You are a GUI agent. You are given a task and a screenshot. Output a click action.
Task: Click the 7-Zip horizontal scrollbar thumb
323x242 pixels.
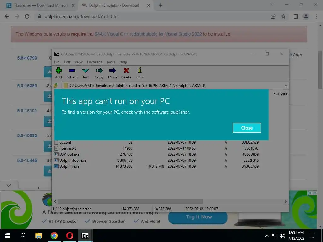(130, 201)
